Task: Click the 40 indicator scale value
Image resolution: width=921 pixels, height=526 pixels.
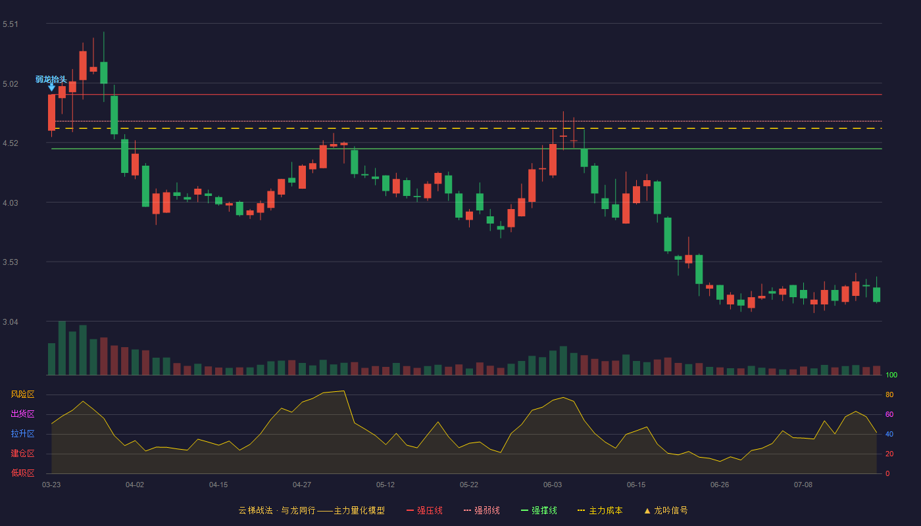Action: point(889,434)
